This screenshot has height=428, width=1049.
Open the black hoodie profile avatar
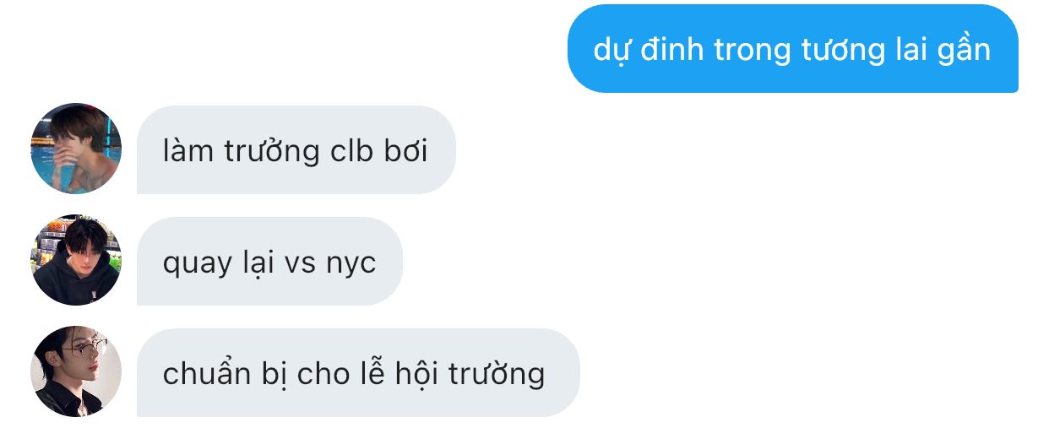(76, 260)
